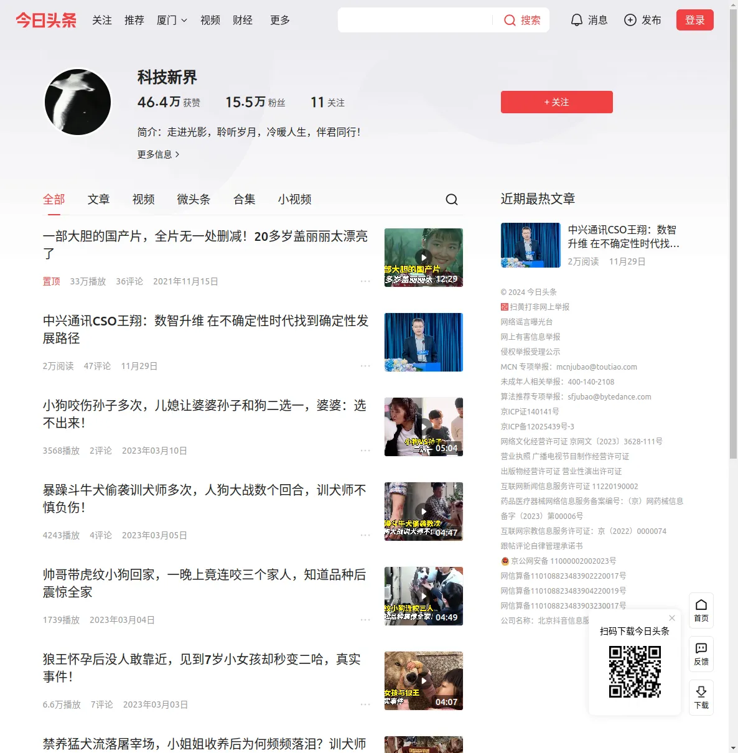
Task: Close the QR code download popup
Action: pos(672,618)
